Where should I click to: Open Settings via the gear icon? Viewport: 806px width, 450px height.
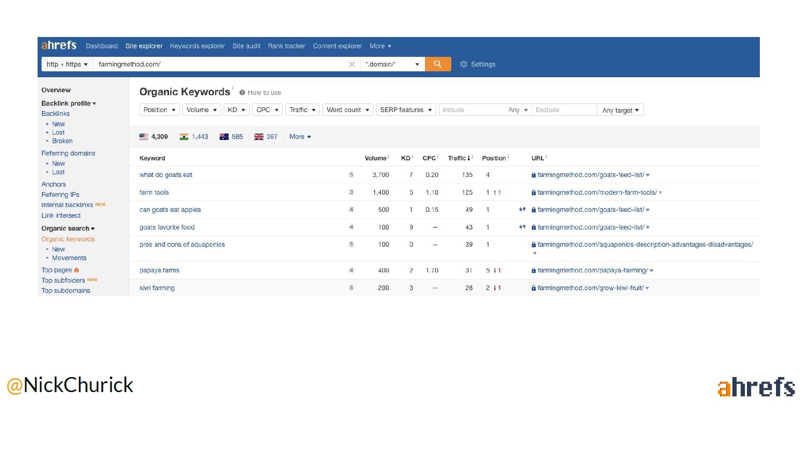click(464, 64)
